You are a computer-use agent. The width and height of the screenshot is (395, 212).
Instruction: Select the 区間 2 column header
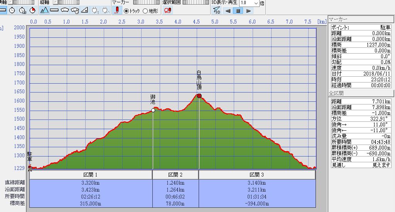(176, 175)
